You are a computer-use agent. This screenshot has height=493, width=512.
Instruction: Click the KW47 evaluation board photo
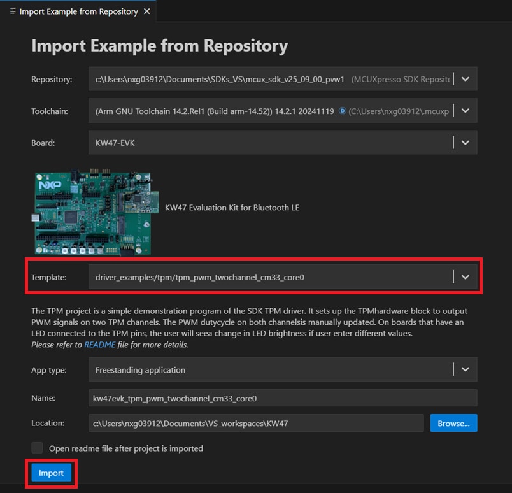(96, 212)
